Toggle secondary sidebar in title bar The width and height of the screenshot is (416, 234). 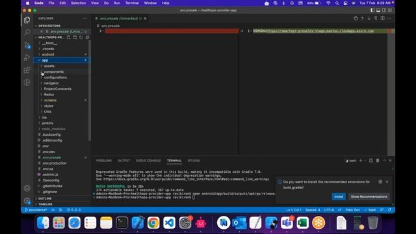coord(384,10)
